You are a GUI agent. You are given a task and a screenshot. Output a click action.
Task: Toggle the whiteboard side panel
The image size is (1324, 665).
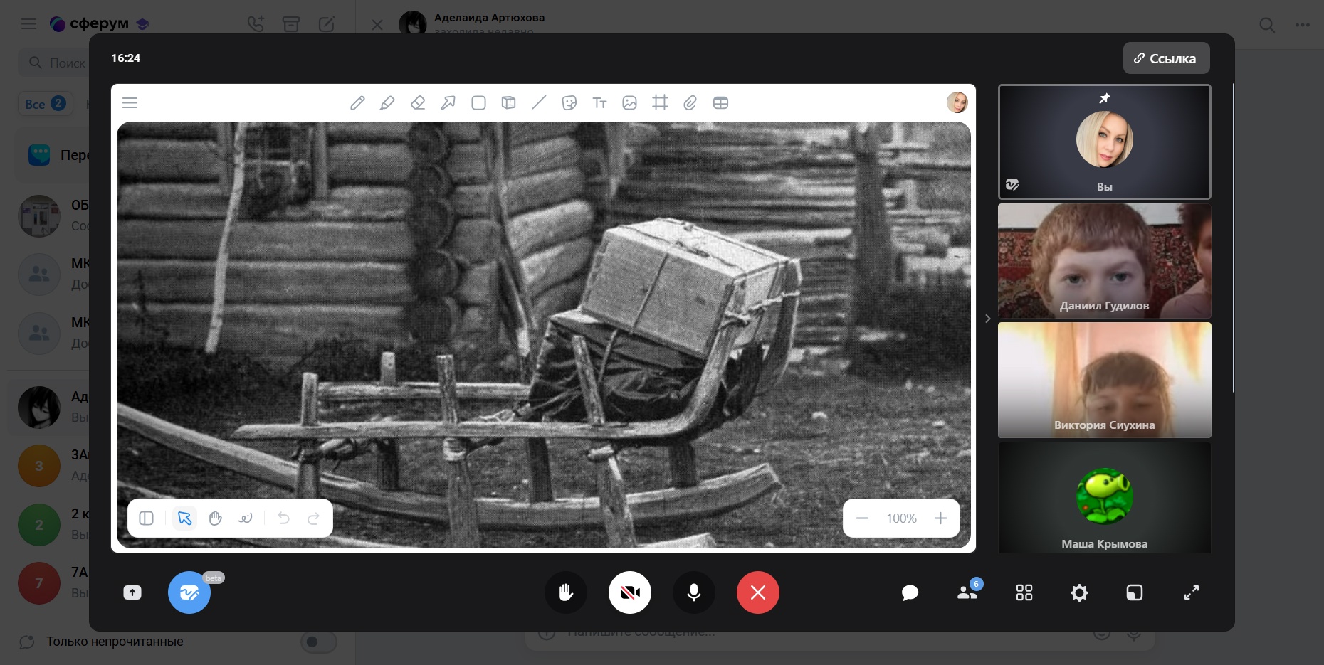(x=147, y=518)
